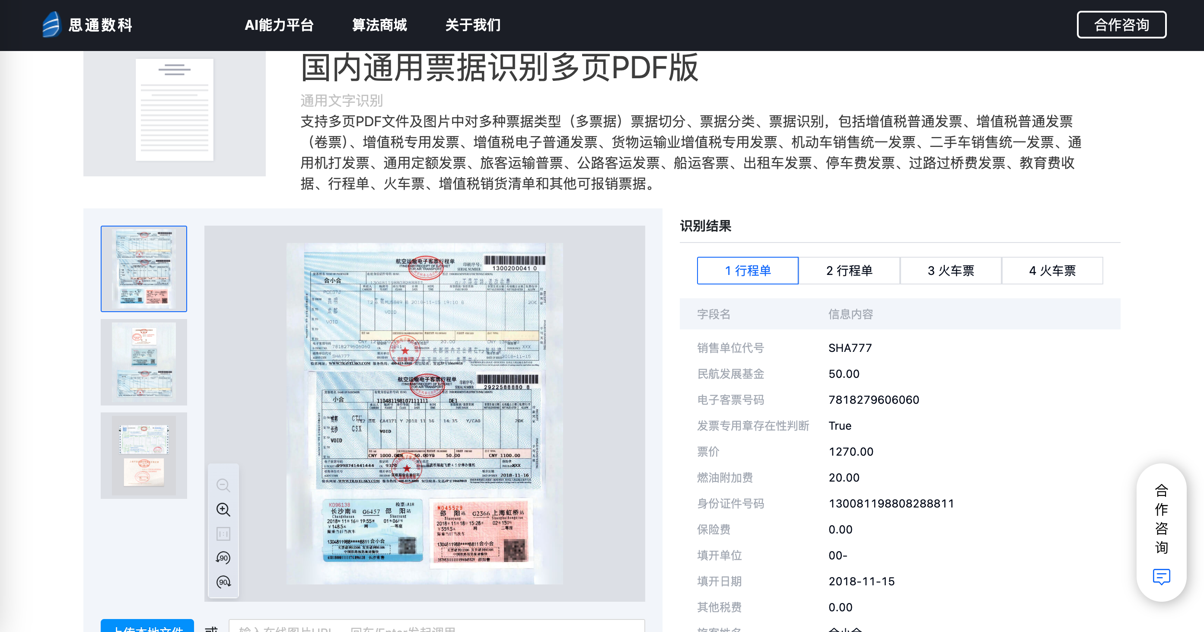
Task: Switch to the 2 行程单 tab
Action: click(849, 271)
